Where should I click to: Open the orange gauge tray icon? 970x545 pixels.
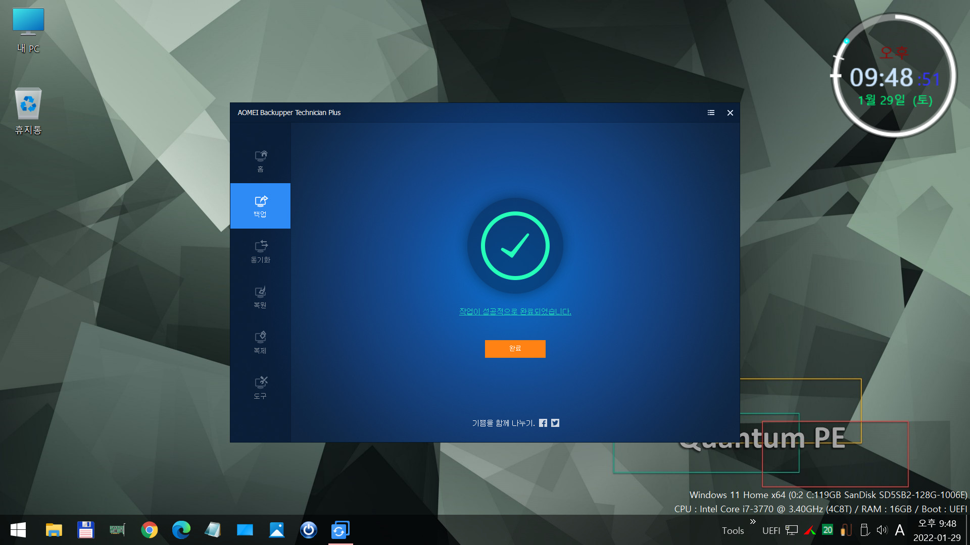coord(846,530)
